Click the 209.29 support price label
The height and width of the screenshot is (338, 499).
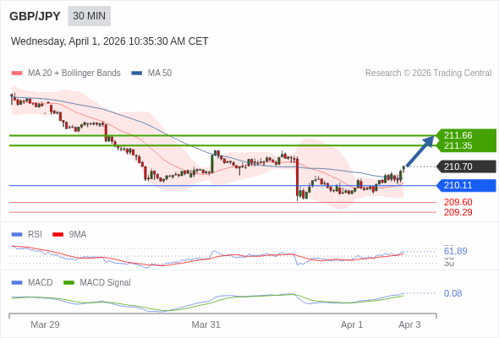coord(458,212)
